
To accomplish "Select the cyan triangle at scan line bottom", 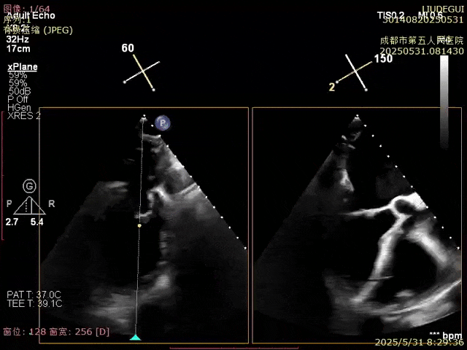I will click(x=135, y=337).
